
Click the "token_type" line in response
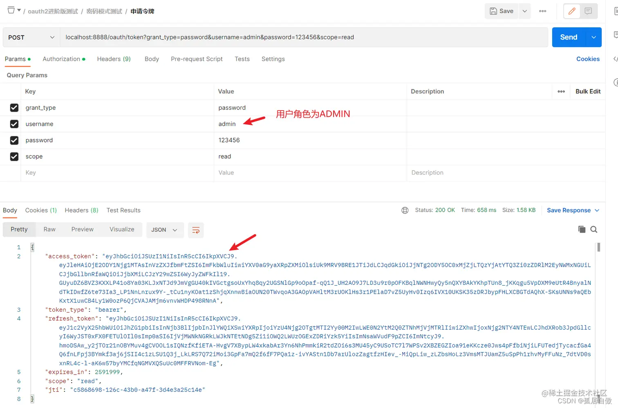click(x=85, y=310)
